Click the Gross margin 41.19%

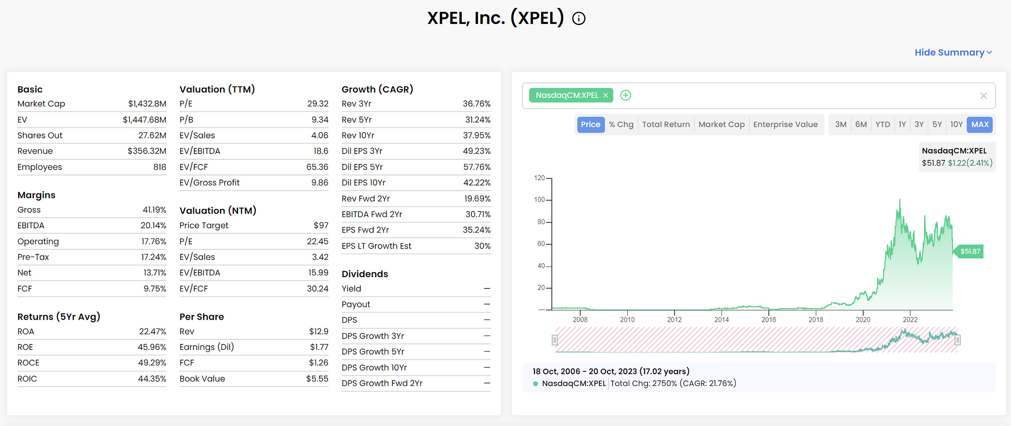click(154, 210)
